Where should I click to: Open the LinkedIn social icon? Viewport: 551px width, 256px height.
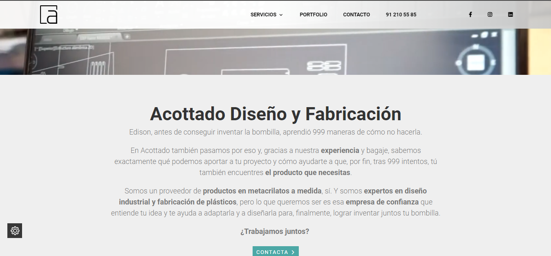click(510, 14)
